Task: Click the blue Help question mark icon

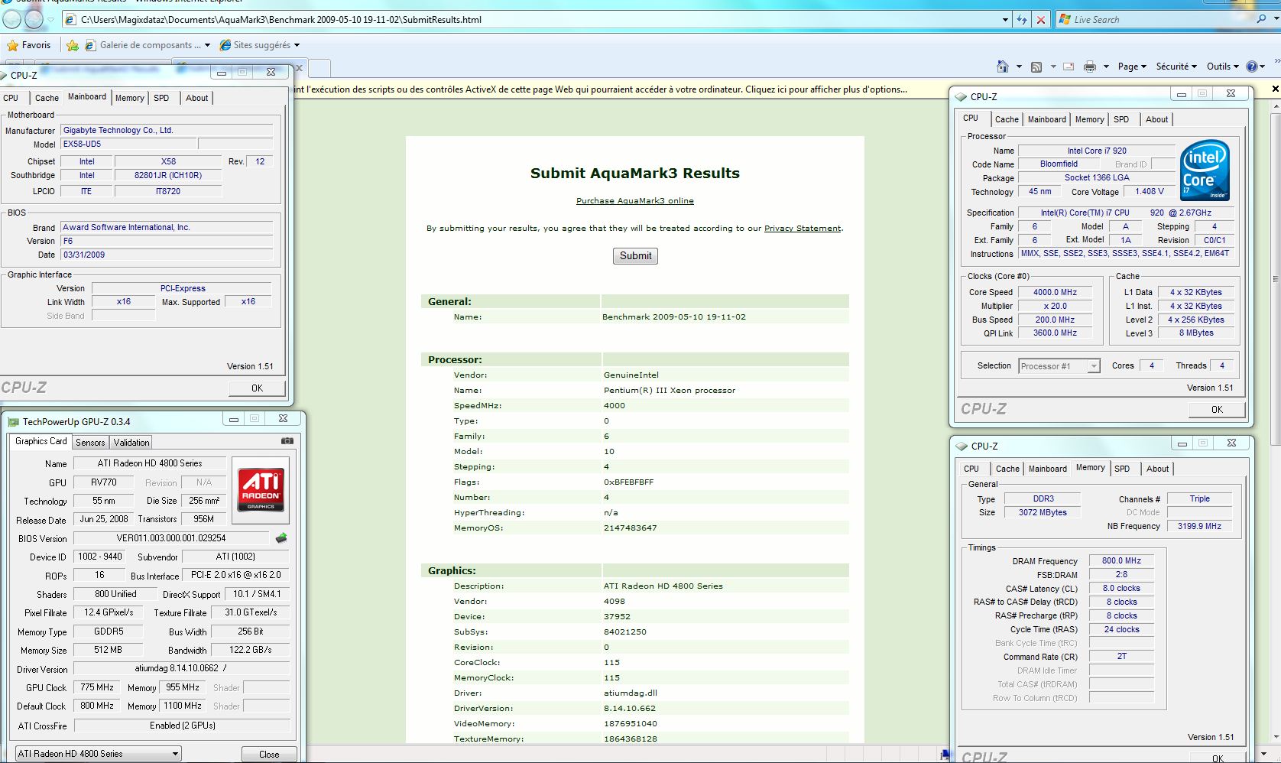Action: pyautogui.click(x=1252, y=67)
